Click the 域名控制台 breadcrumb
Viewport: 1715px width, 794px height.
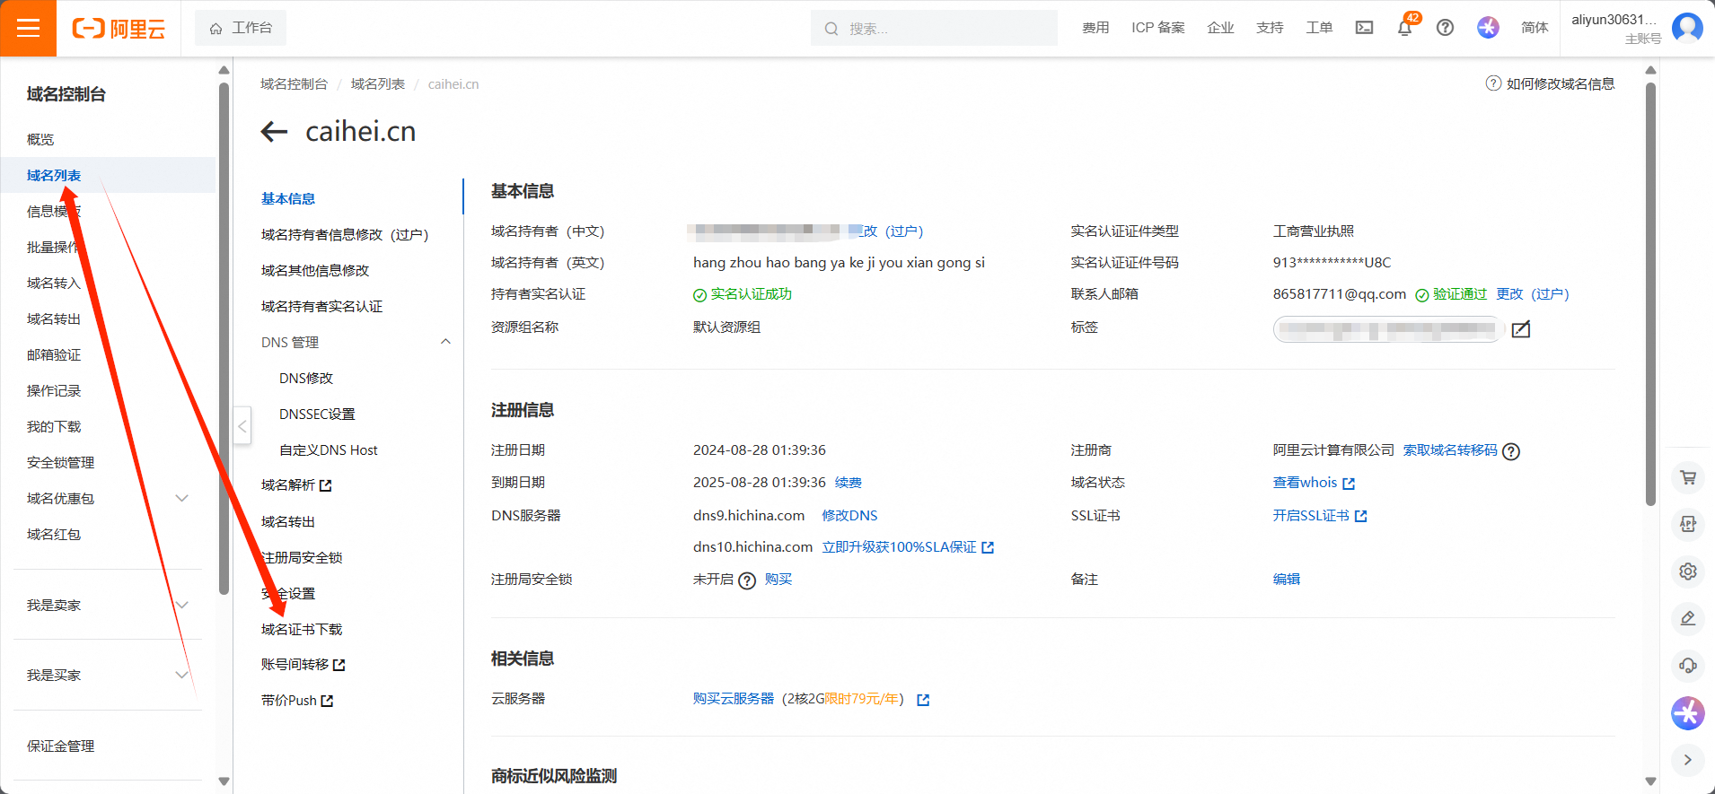click(294, 83)
